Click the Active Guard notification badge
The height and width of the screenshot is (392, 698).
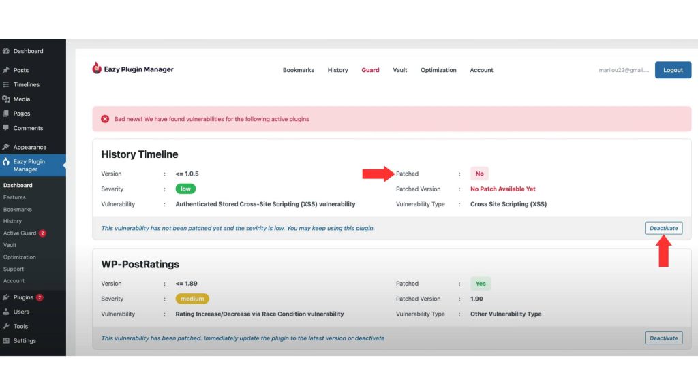click(x=42, y=233)
